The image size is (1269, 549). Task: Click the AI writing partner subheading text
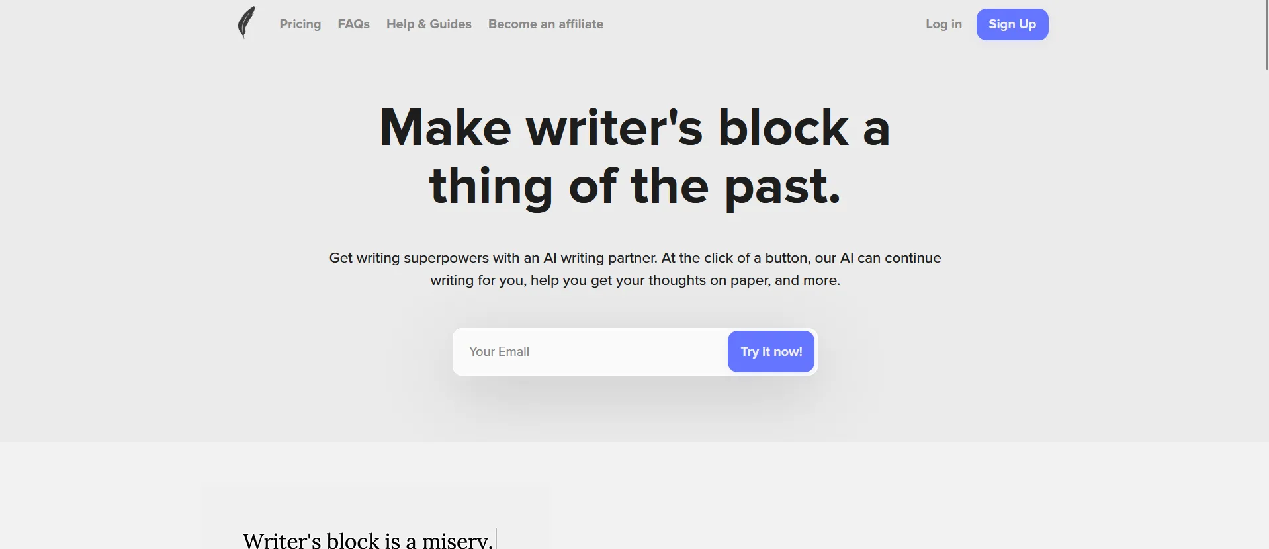point(634,269)
